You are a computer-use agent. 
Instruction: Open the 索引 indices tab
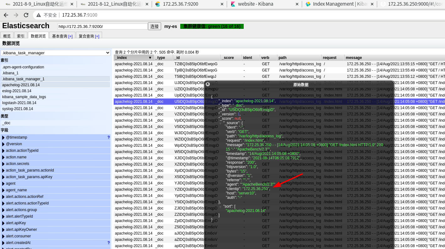[21, 36]
